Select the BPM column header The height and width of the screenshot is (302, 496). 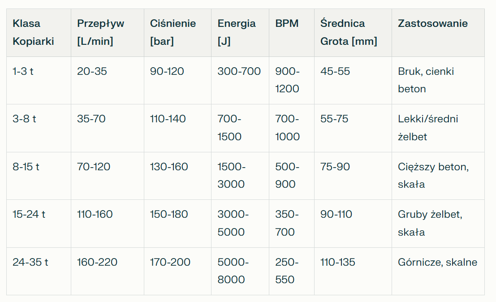pos(287,24)
